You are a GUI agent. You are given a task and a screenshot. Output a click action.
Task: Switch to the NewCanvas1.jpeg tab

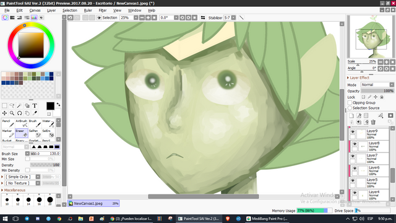click(93, 203)
